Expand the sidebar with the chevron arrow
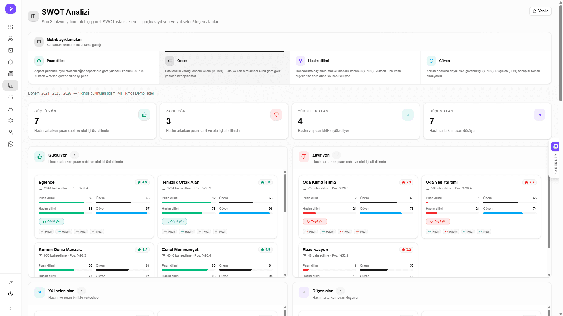This screenshot has width=563, height=316. tap(11, 308)
